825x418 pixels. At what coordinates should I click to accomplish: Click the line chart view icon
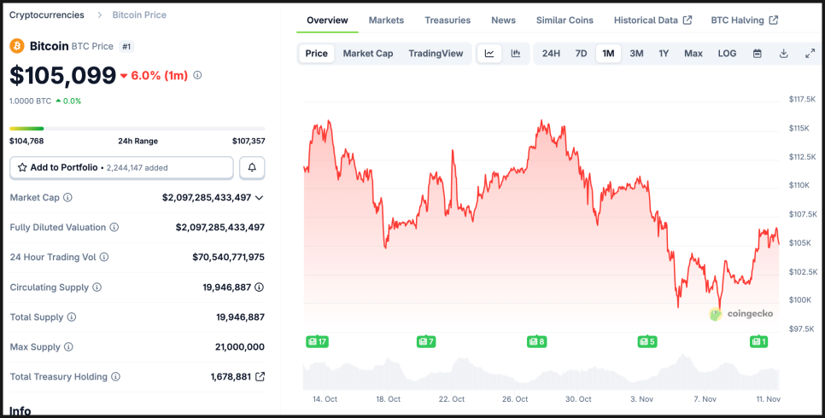(489, 54)
